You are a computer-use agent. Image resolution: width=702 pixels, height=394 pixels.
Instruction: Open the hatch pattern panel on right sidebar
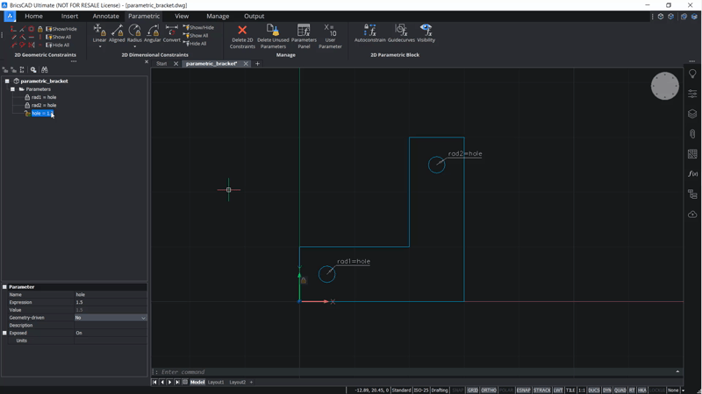[x=692, y=154]
